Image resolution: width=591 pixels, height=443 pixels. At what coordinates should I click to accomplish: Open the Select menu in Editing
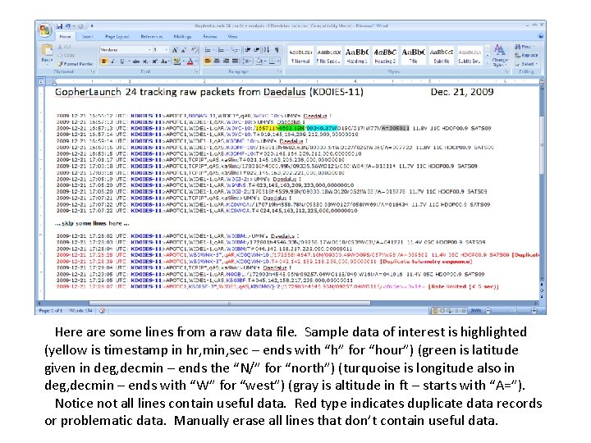coord(526,64)
